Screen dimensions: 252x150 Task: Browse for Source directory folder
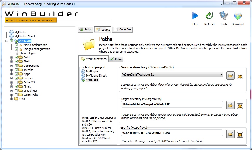pyautogui.click(x=230, y=76)
